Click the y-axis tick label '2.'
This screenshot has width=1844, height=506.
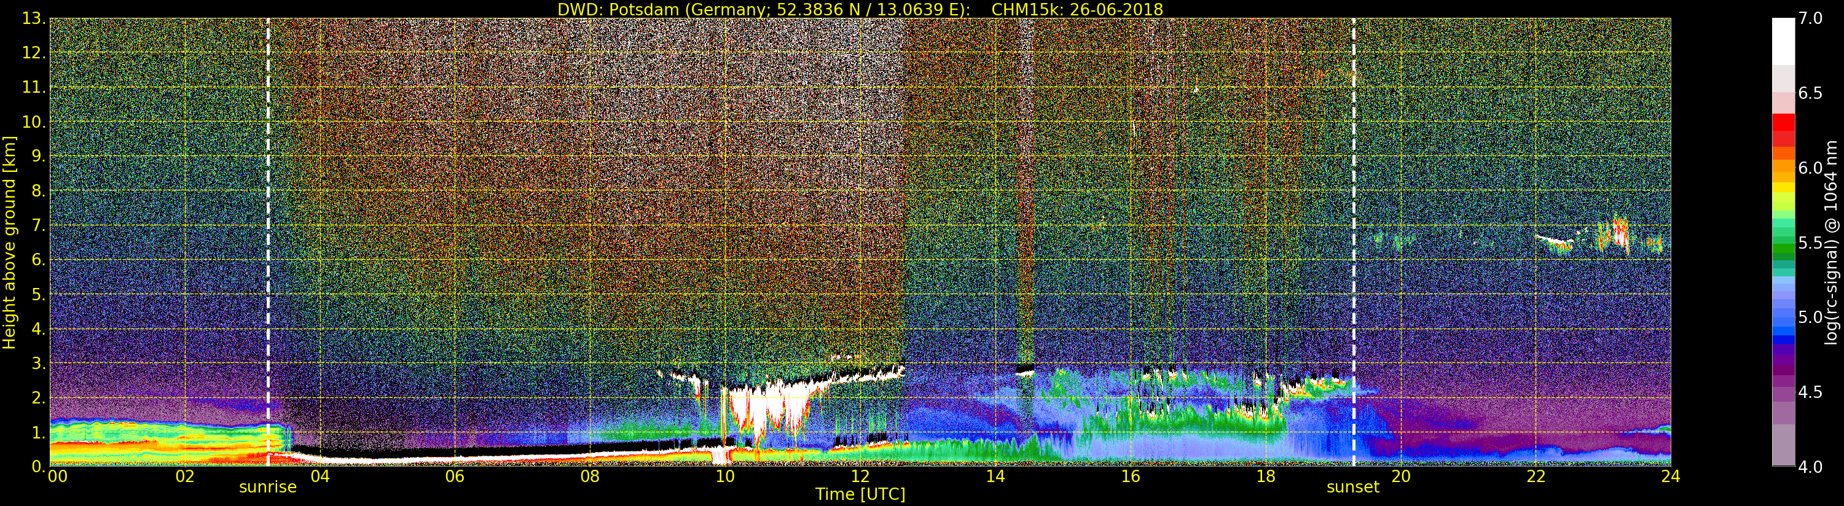[39, 398]
